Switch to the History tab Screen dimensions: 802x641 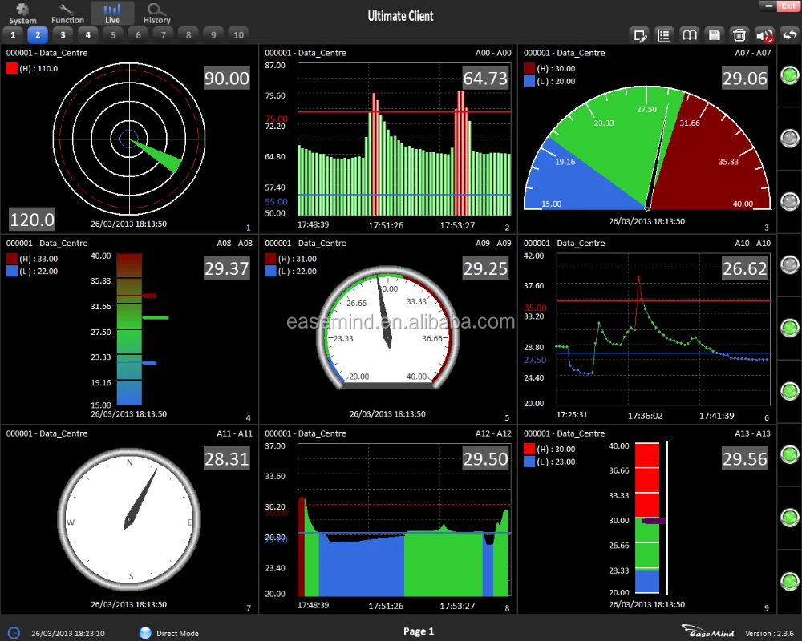(x=157, y=12)
